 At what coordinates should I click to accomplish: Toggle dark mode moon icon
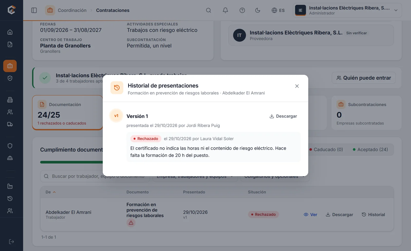pos(258,10)
